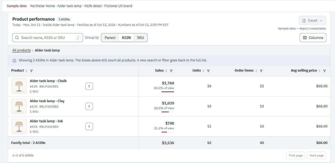Click the slash shortcut badge in search
Viewport: 335px width, 163px height.
(78, 38)
